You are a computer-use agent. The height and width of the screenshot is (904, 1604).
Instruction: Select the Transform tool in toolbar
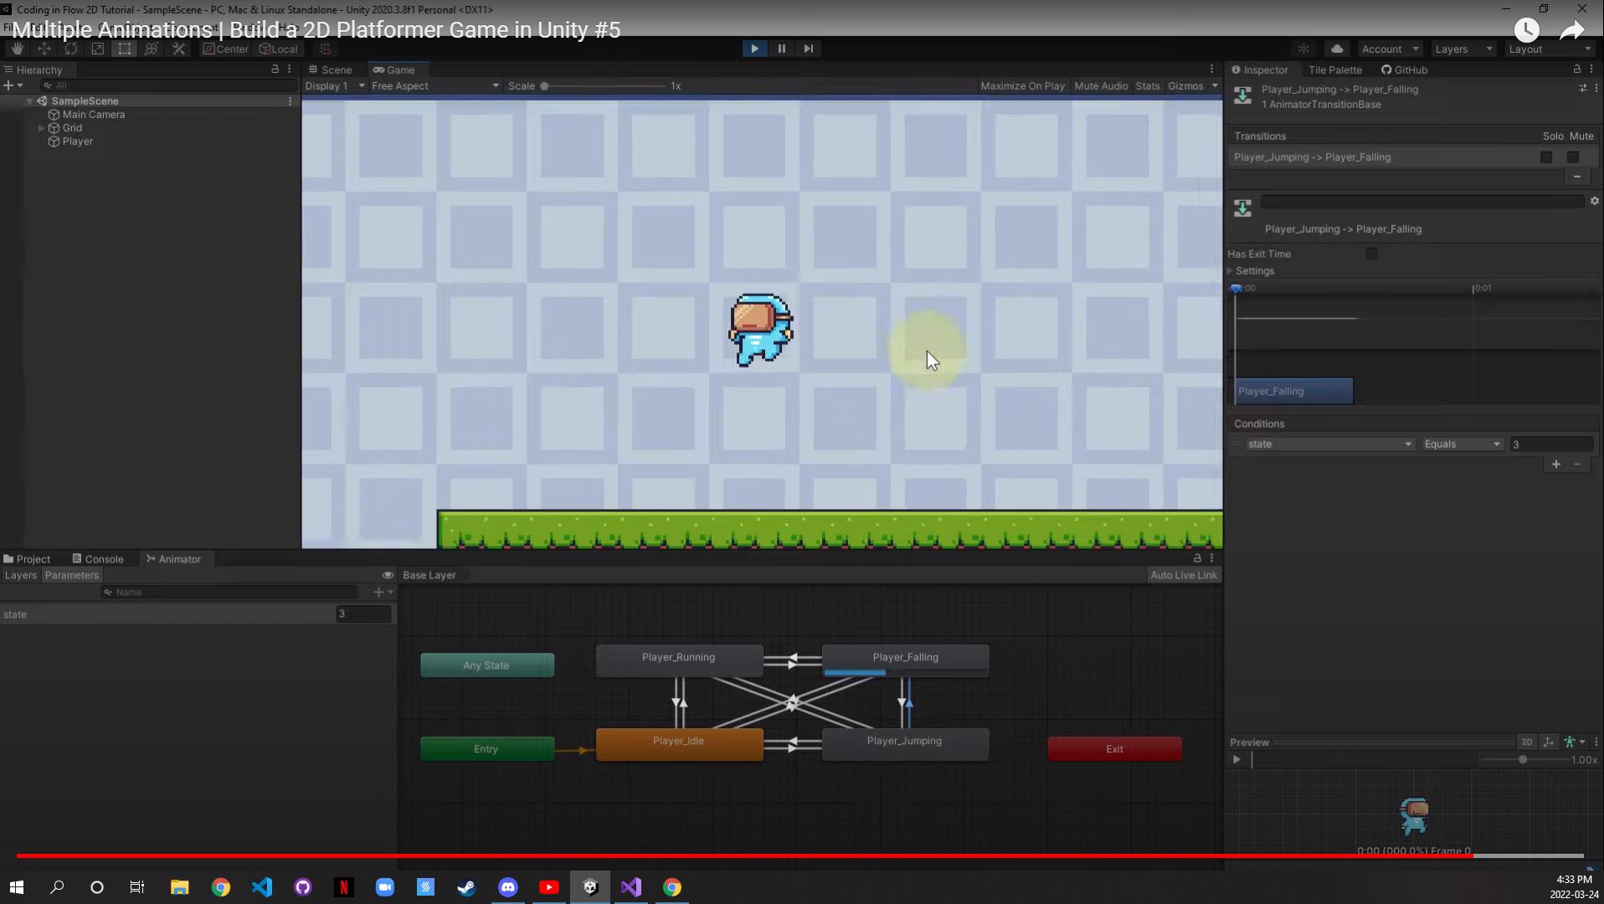[151, 49]
